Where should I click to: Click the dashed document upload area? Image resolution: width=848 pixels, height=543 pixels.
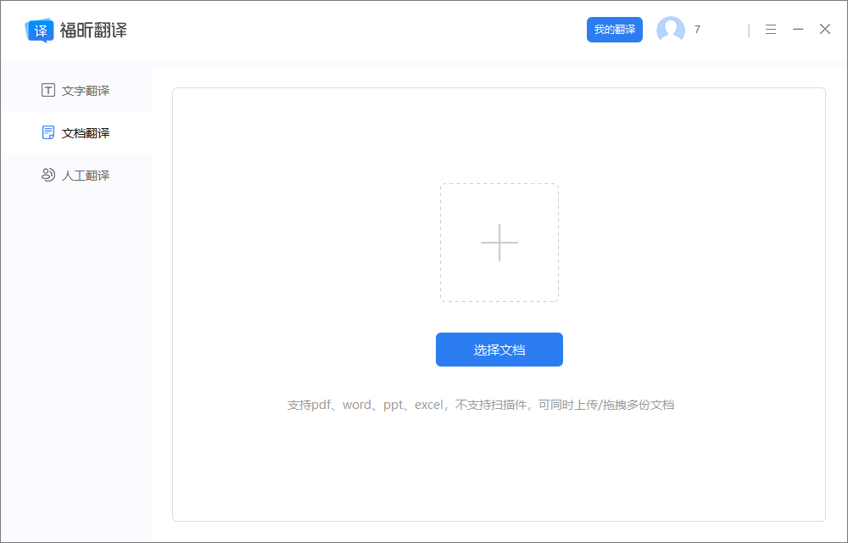coord(499,243)
